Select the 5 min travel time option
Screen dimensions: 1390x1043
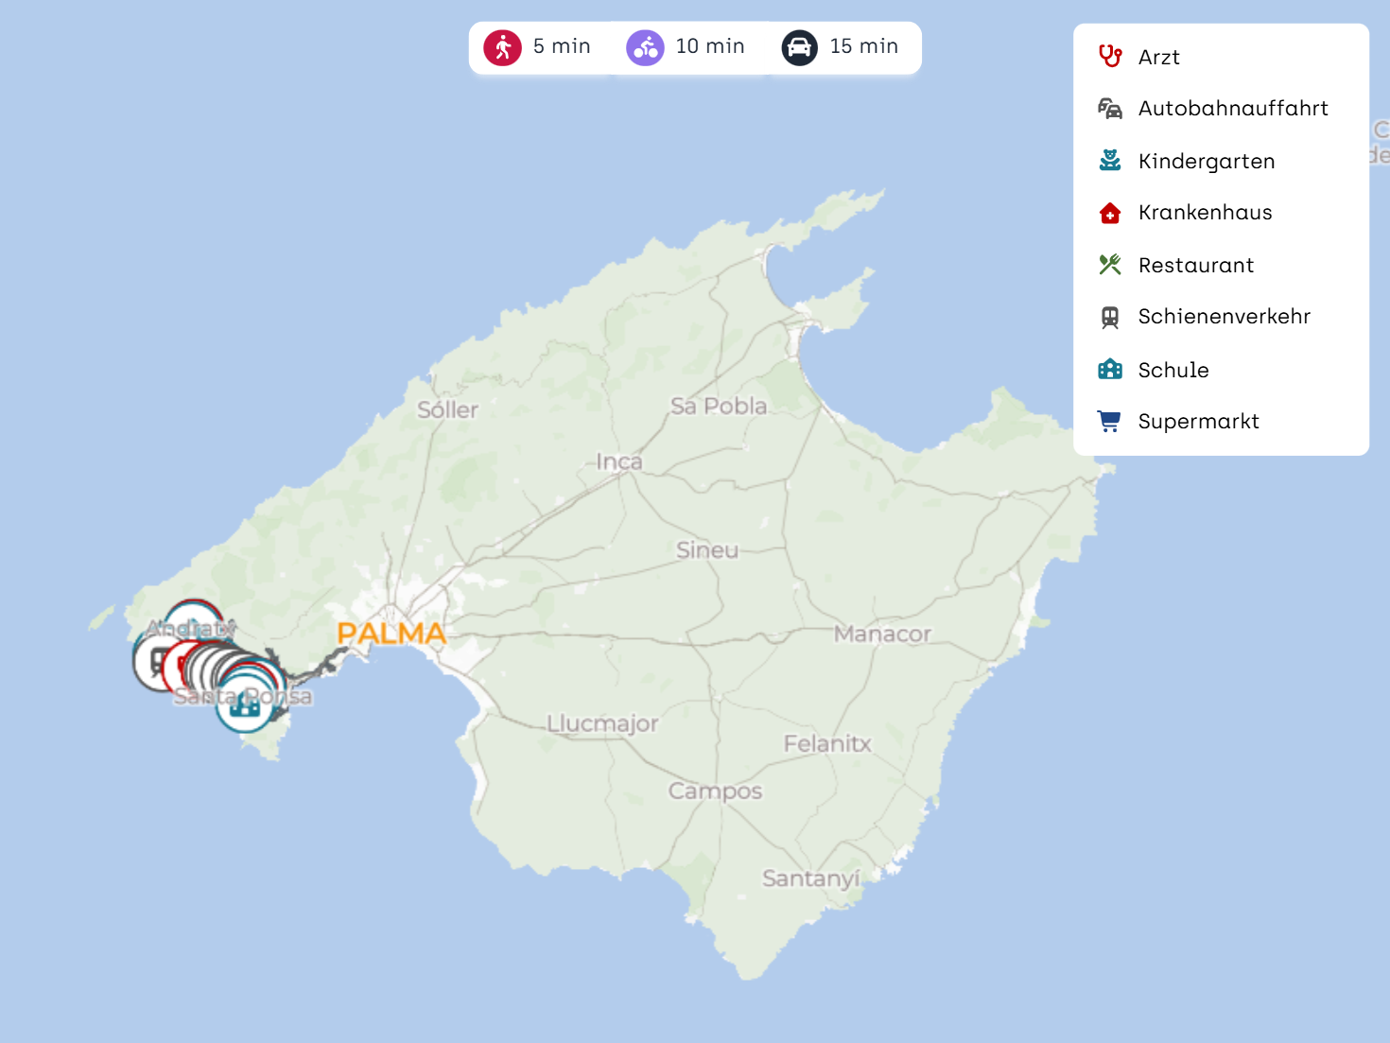tap(562, 46)
